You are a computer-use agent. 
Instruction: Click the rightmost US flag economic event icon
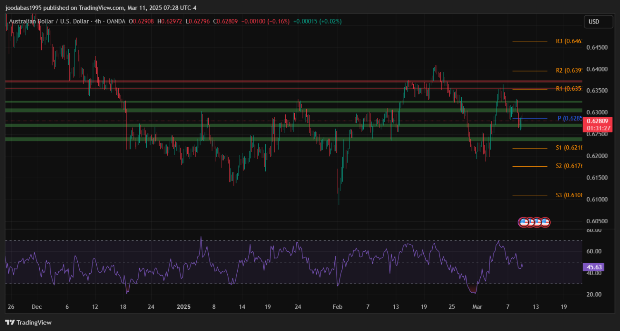tap(545, 222)
